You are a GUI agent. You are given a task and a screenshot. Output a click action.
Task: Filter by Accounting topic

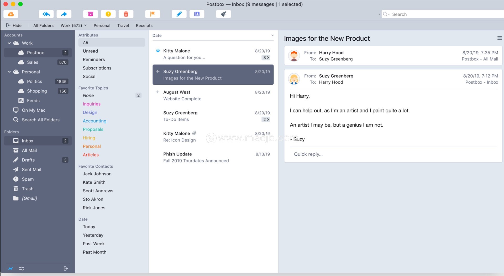point(94,121)
